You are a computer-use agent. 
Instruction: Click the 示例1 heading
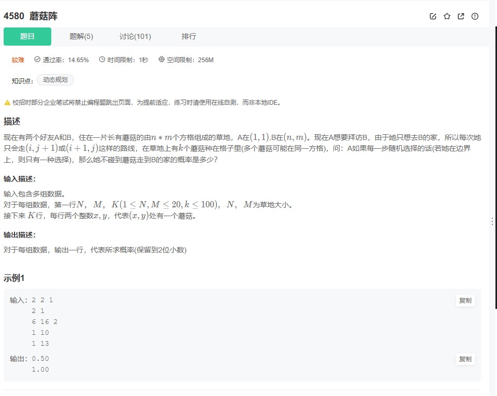click(14, 278)
